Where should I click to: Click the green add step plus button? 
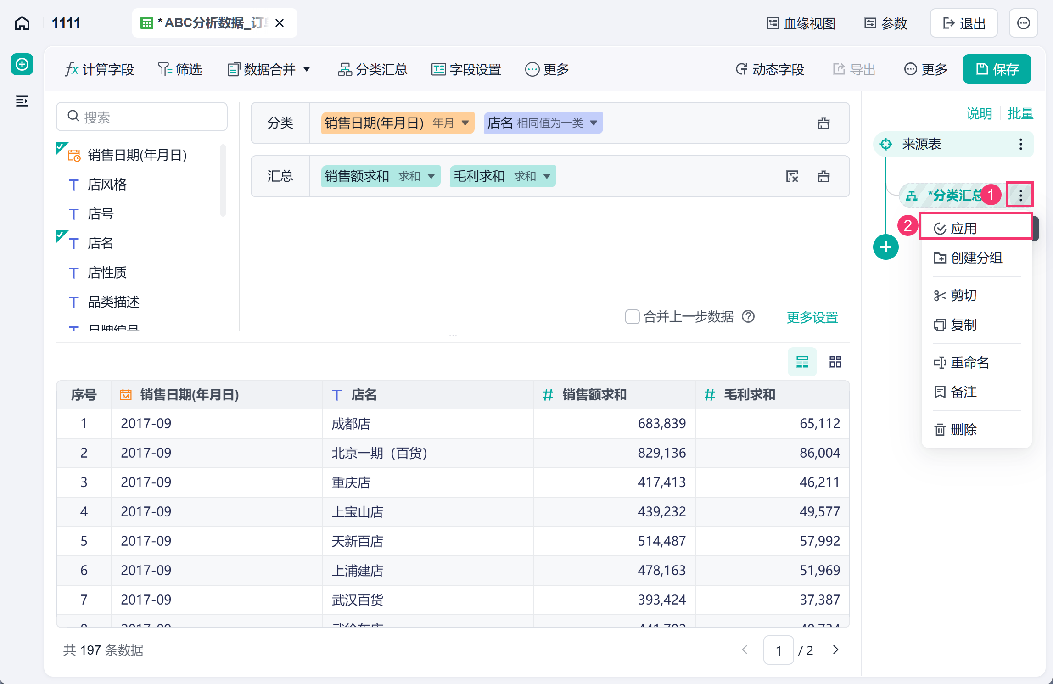[885, 247]
